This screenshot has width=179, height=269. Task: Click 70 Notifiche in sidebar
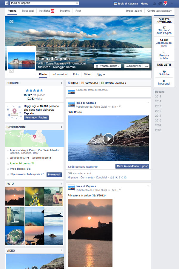click(164, 73)
